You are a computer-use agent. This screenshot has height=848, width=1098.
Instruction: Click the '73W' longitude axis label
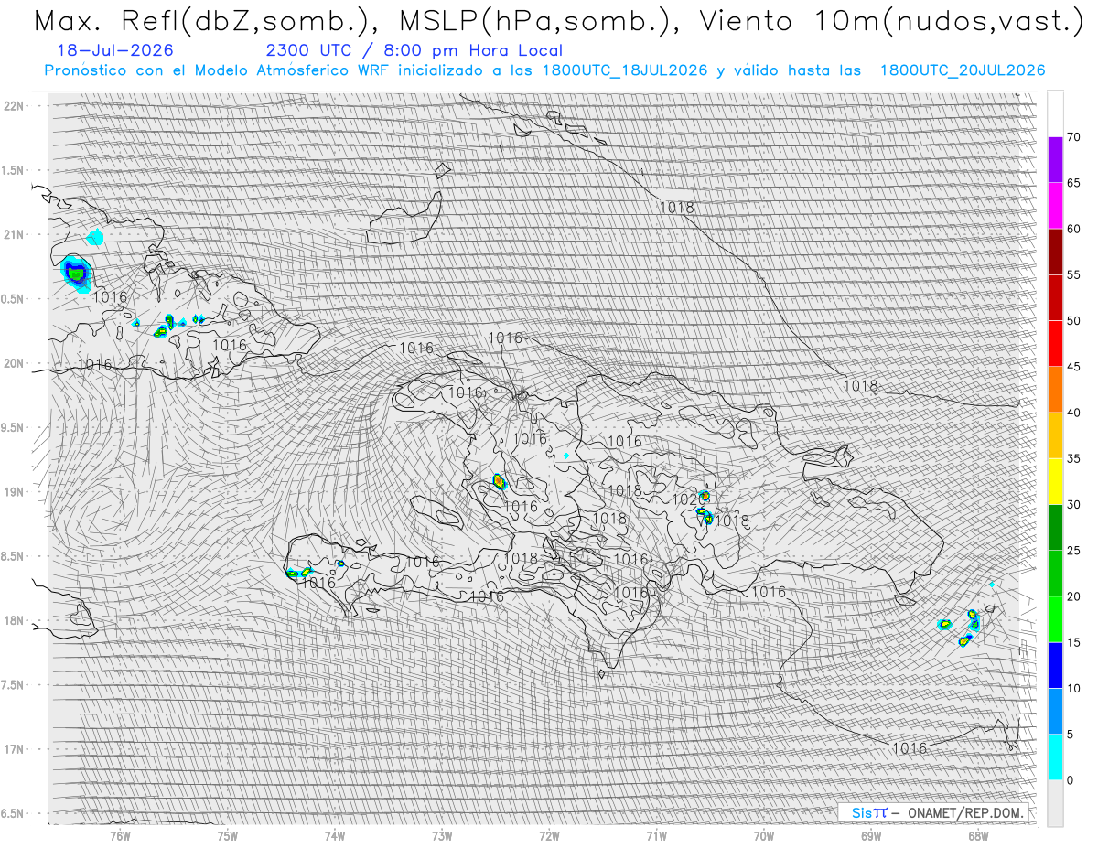point(442,834)
